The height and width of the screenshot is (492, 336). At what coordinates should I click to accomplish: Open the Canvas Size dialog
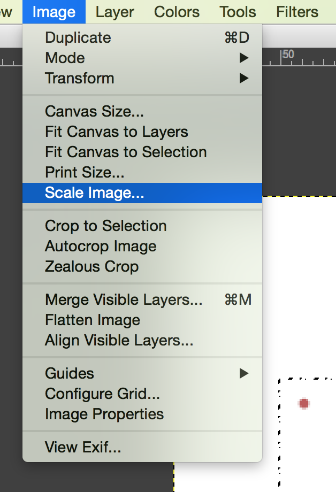(x=142, y=111)
